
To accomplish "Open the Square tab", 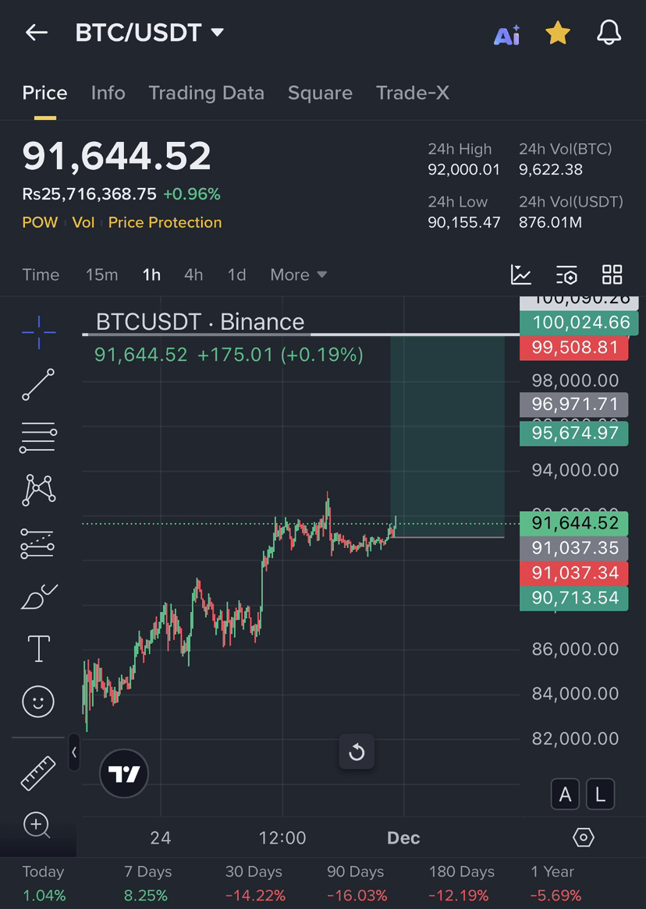I will (x=320, y=93).
